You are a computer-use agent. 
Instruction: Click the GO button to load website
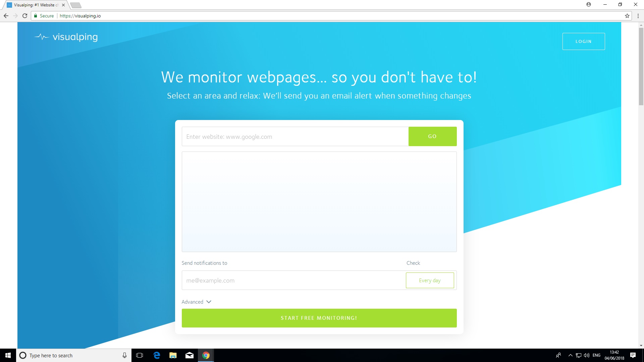(x=432, y=136)
